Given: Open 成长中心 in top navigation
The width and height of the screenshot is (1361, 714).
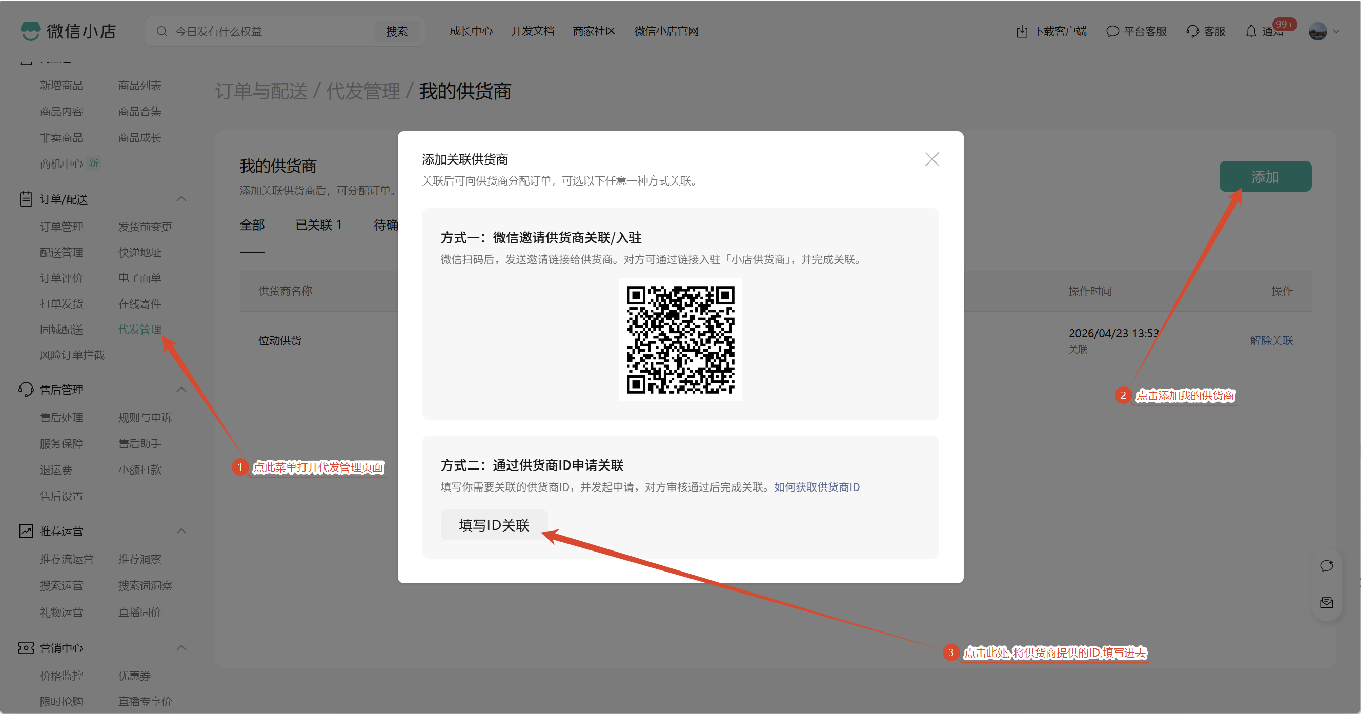Looking at the screenshot, I should (x=471, y=32).
